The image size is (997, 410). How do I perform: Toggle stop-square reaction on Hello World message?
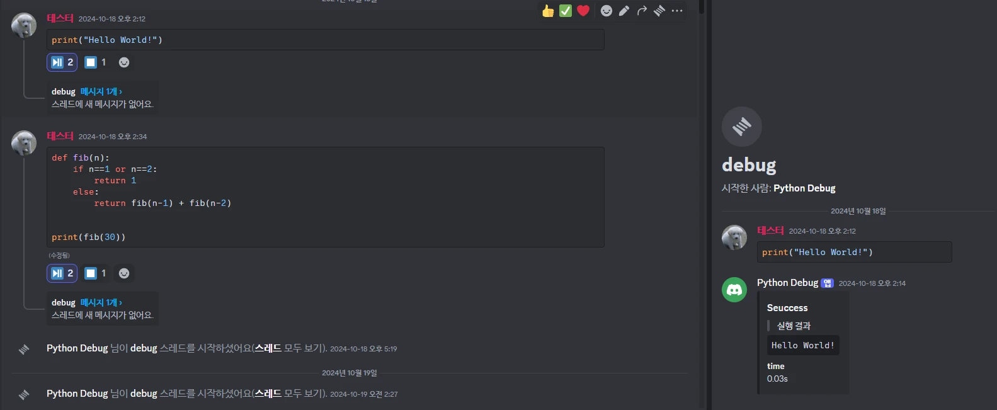point(96,62)
